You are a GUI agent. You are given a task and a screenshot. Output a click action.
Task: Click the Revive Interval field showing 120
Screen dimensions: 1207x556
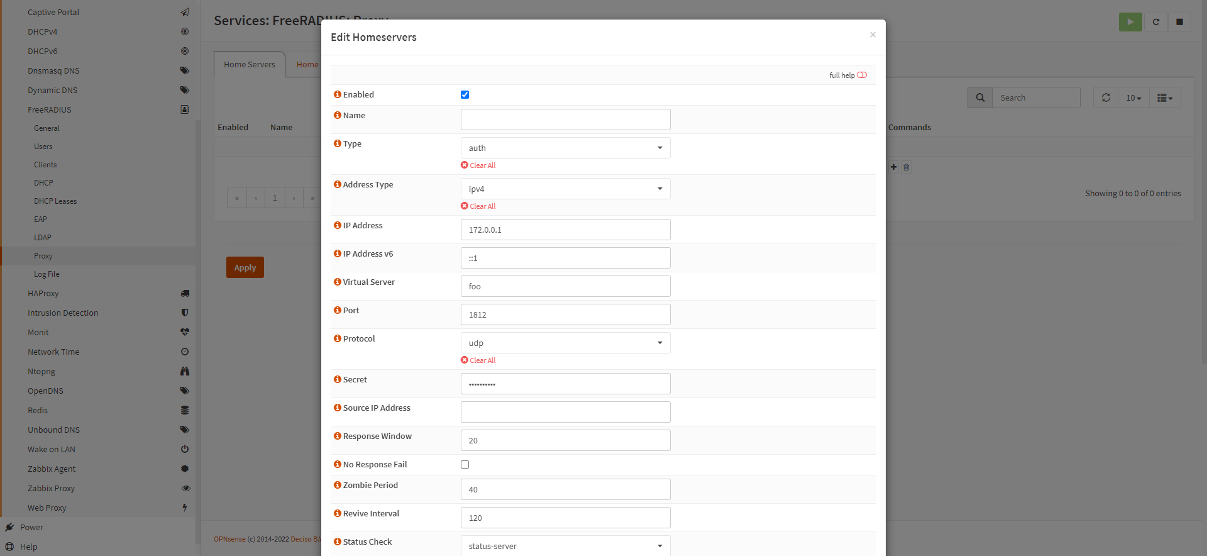click(565, 518)
